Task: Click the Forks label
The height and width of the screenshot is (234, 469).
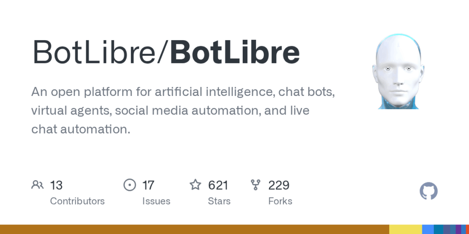Action: coord(280,201)
